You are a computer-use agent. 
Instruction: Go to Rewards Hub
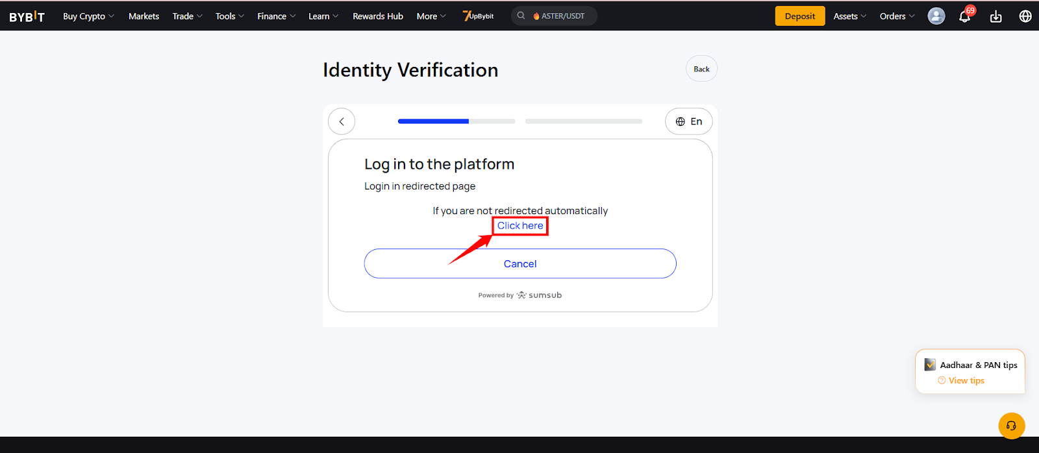[x=378, y=16]
